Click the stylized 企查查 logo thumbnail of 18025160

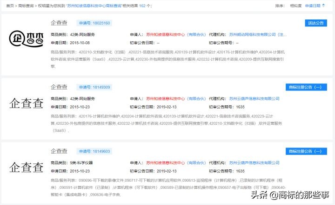(x=26, y=38)
